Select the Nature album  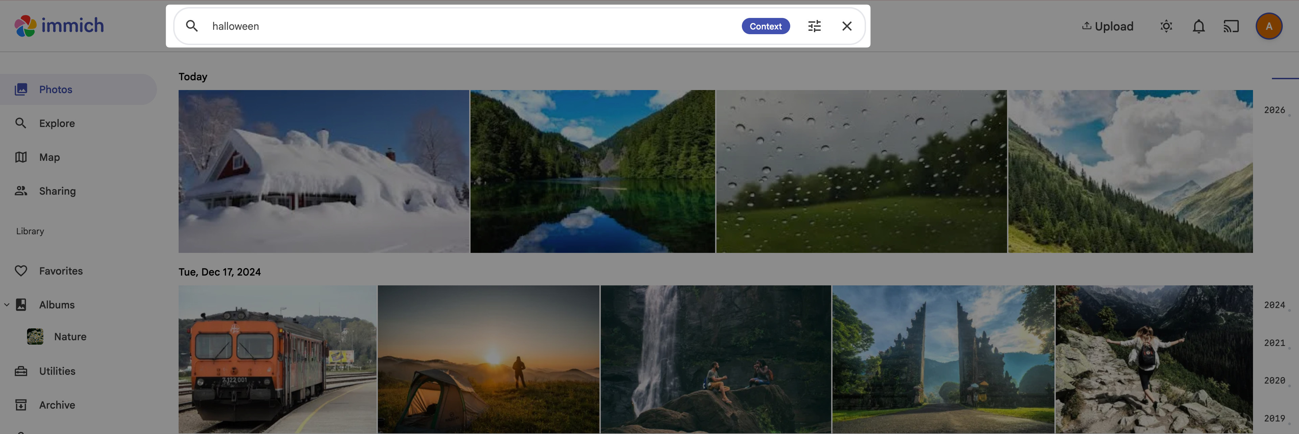point(70,336)
